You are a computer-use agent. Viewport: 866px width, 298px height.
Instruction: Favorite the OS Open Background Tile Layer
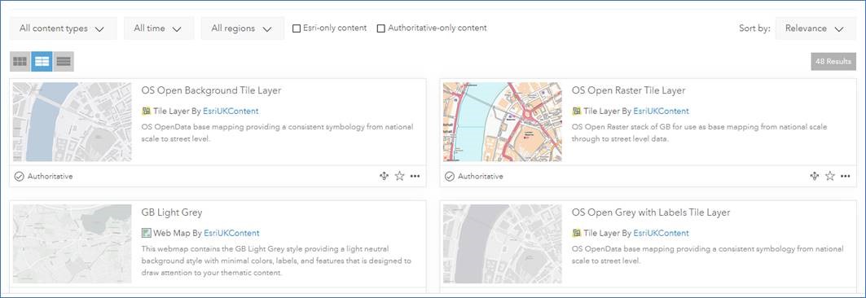pyautogui.click(x=399, y=177)
